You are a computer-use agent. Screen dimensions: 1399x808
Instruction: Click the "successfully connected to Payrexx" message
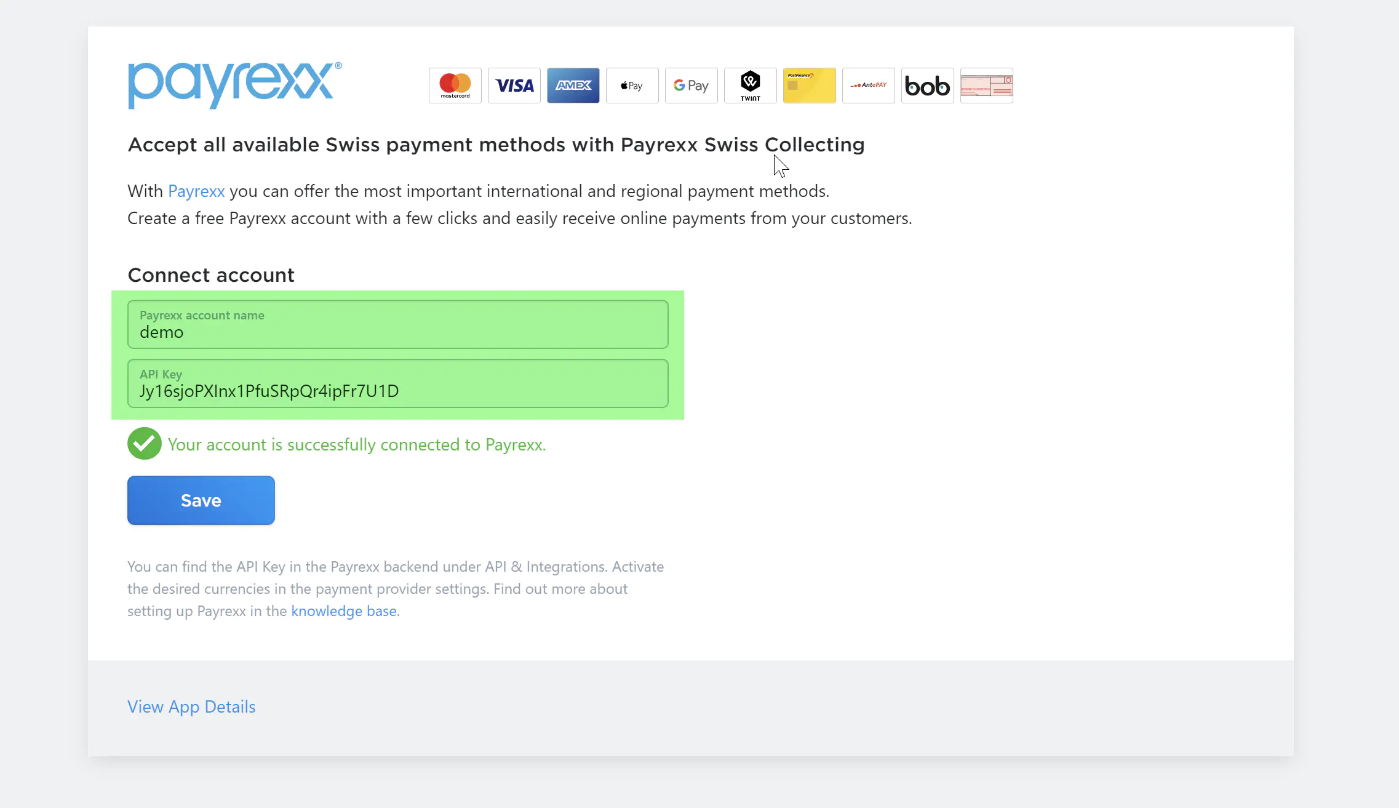coord(357,445)
